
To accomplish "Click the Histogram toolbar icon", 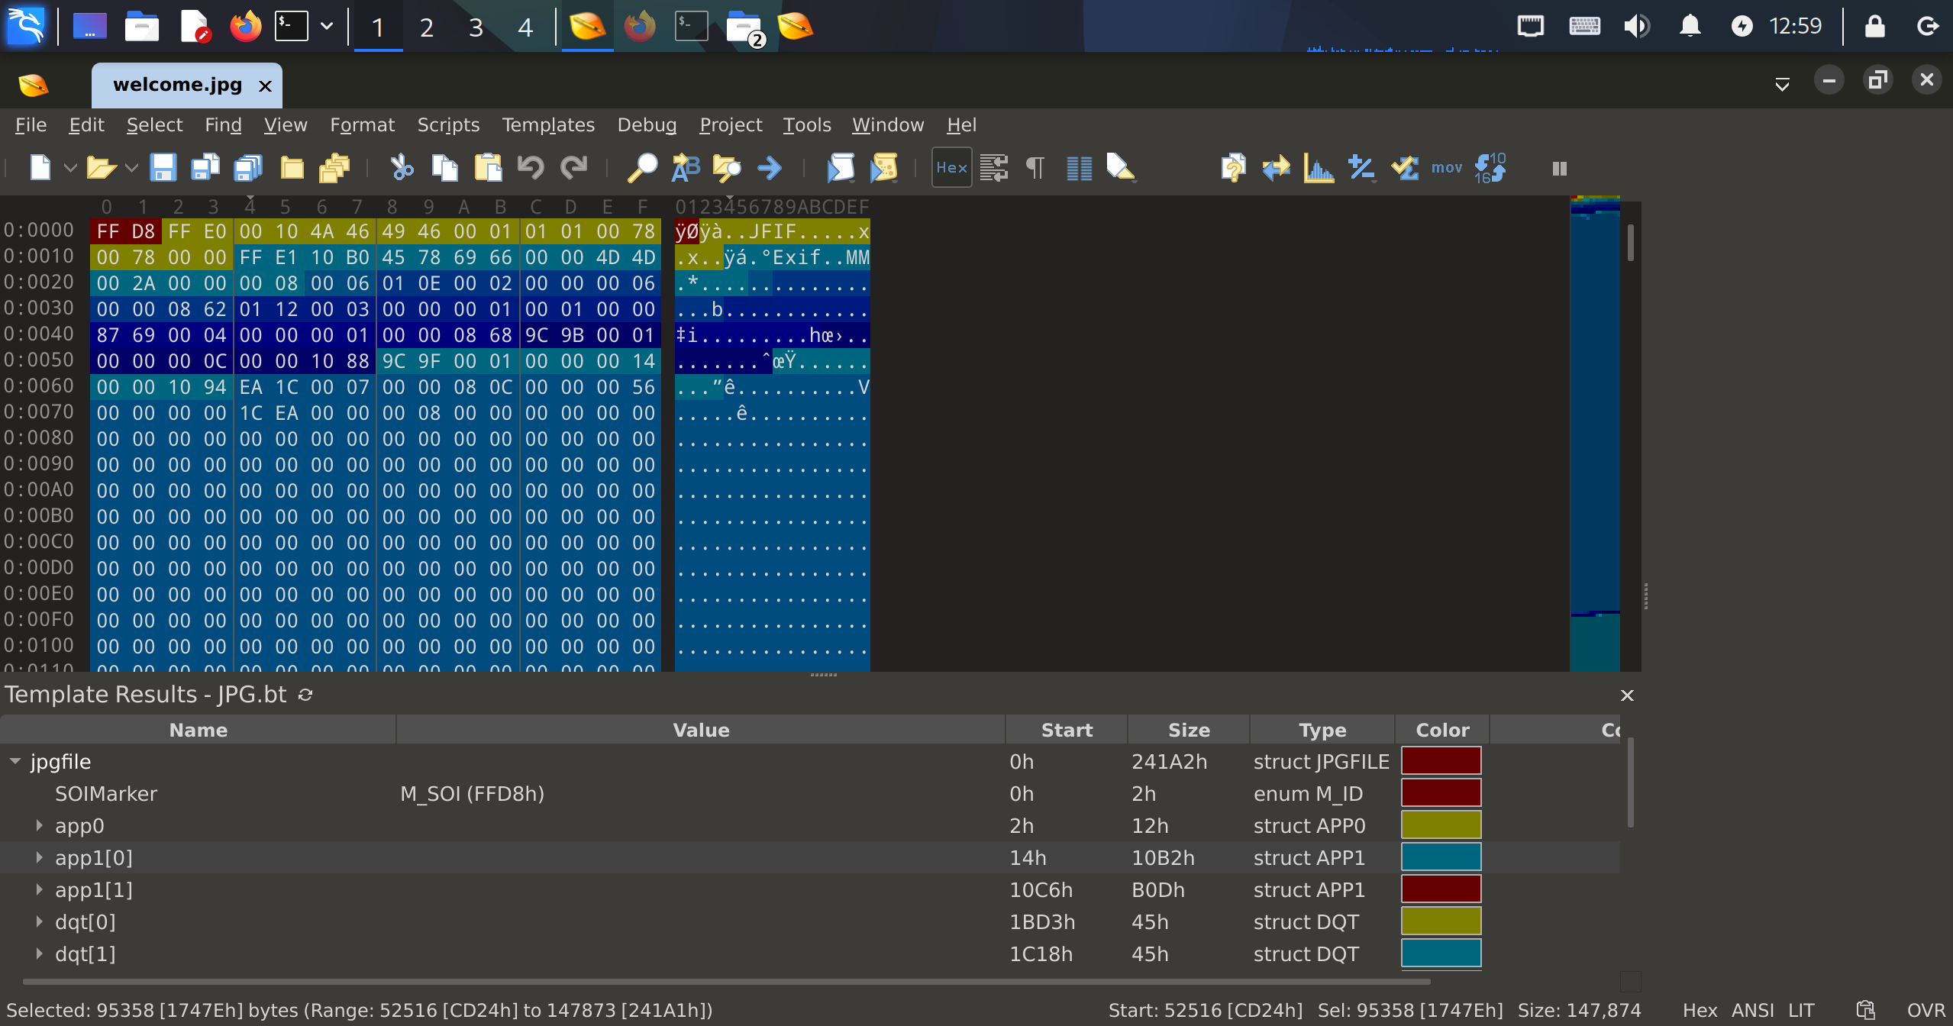I will pos(1318,167).
